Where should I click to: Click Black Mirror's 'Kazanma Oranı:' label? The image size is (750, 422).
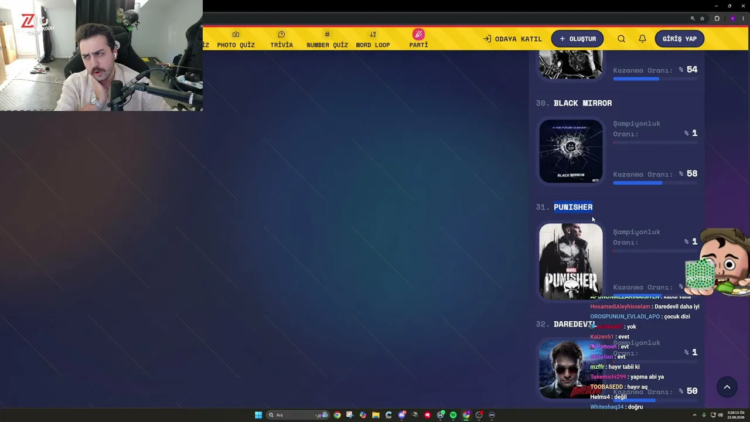click(x=643, y=174)
